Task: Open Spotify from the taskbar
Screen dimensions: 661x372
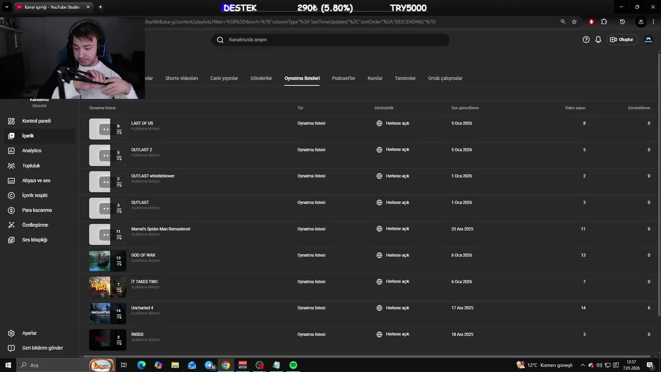Action: tap(293, 365)
